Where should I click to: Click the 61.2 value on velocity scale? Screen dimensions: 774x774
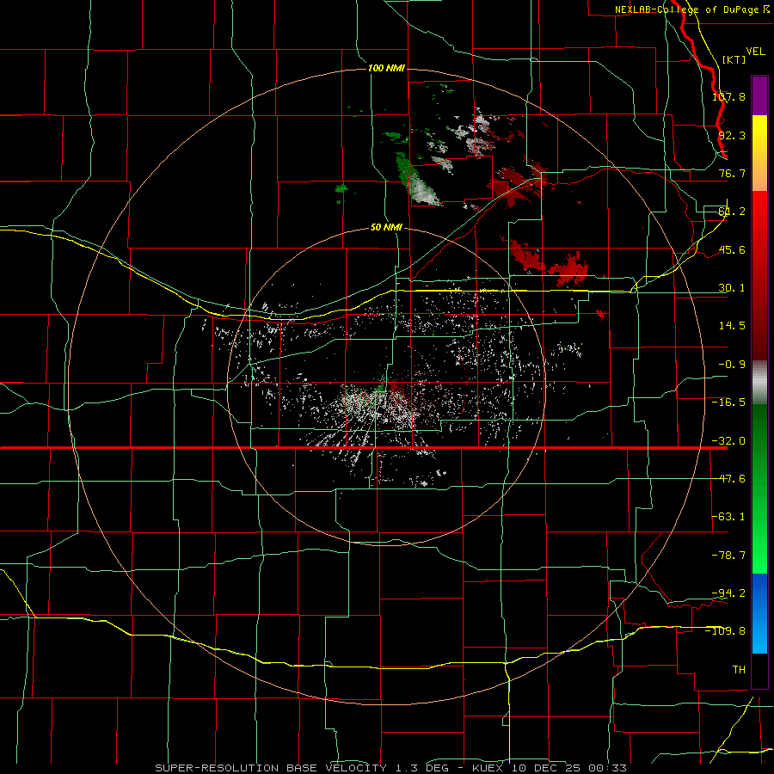tap(732, 212)
